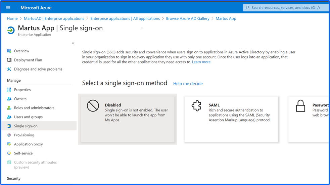Click the Single sign-on arrow icon
The image size is (330, 185).
[x=9, y=126]
